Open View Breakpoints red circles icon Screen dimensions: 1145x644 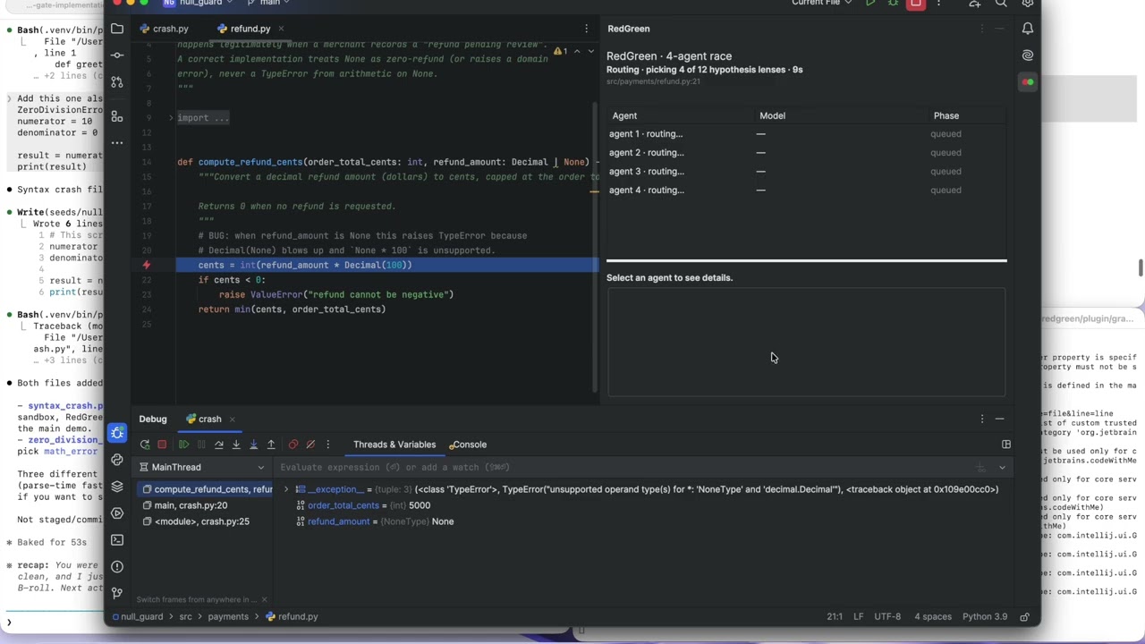coord(293,445)
